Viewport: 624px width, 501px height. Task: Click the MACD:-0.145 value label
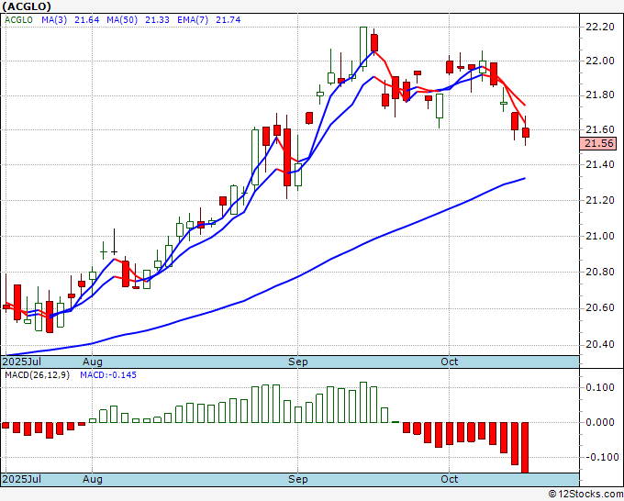[108, 375]
